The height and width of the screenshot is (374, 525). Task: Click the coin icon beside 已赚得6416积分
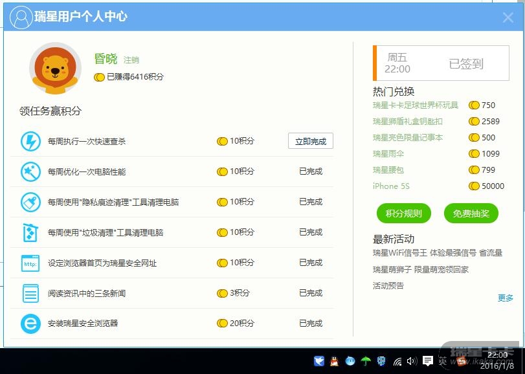click(99, 77)
